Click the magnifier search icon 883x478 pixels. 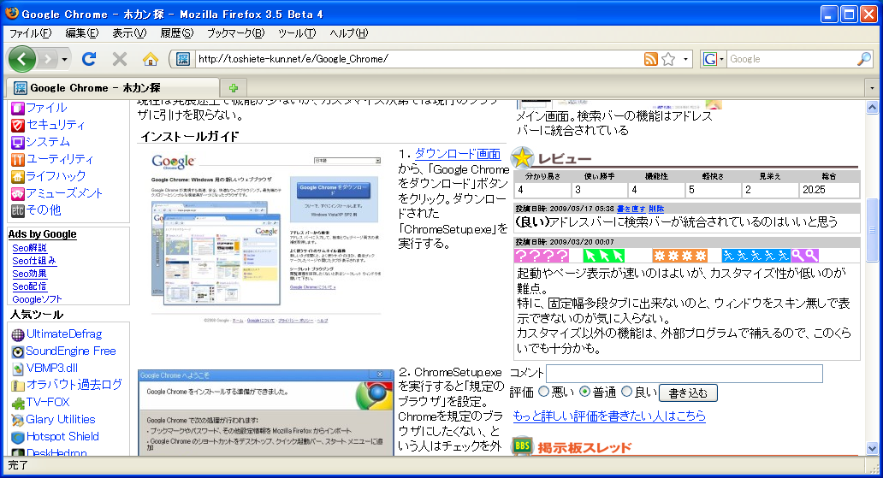pos(864,58)
